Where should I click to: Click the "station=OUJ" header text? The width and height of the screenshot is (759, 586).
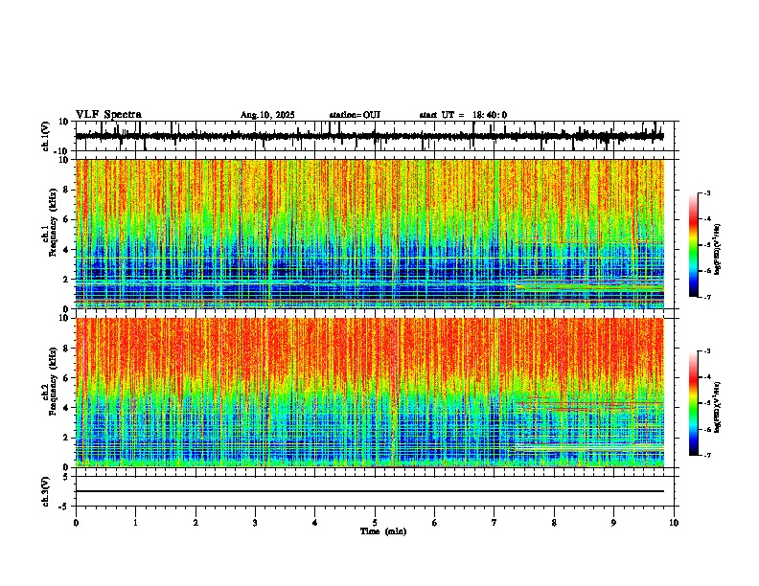[x=355, y=115]
